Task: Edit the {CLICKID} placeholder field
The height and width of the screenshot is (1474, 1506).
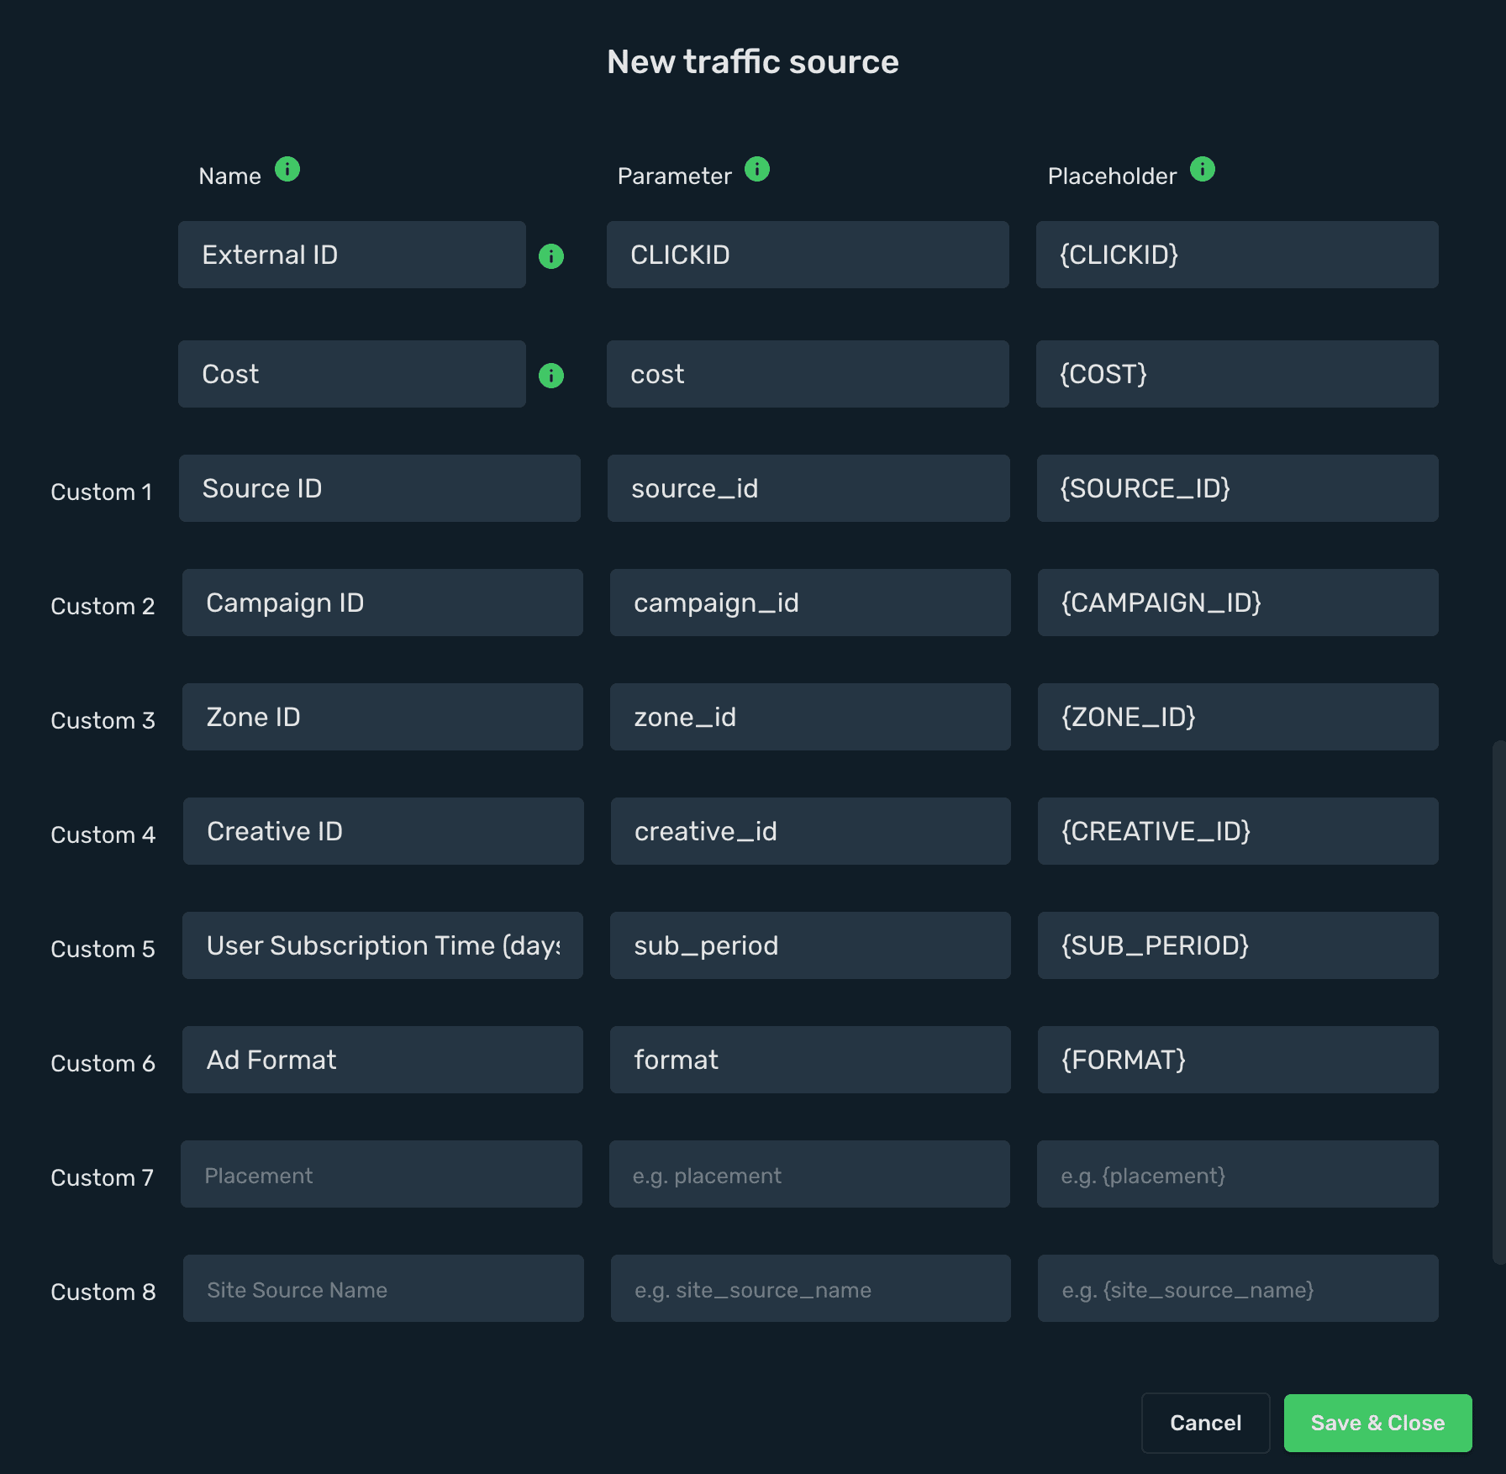Action: click(x=1237, y=255)
